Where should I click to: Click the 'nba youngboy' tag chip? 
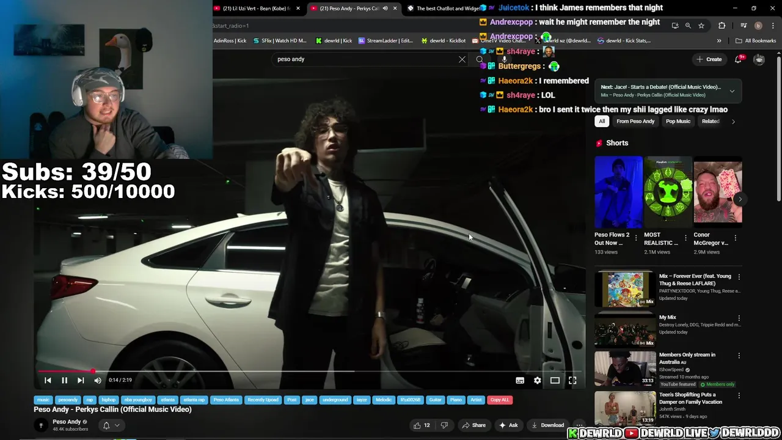138,400
